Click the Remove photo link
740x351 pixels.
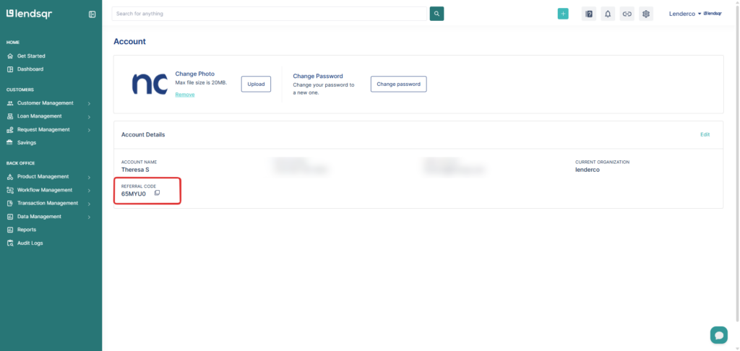tap(184, 95)
